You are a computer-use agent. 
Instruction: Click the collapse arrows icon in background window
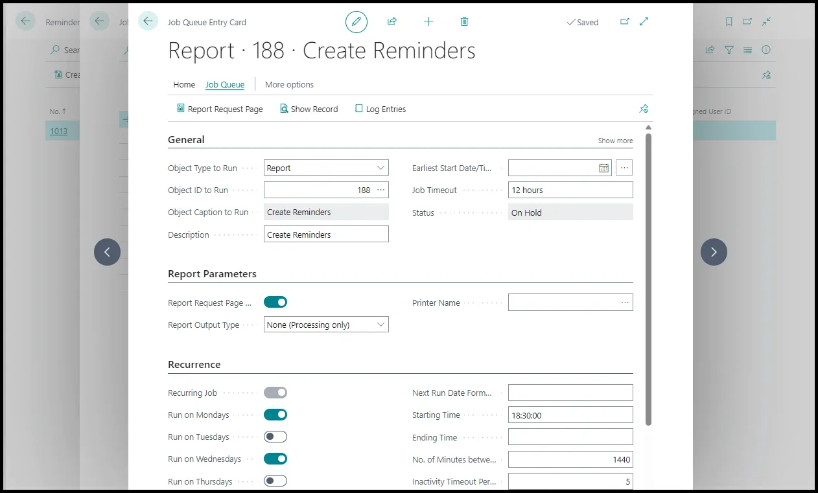[x=766, y=21]
